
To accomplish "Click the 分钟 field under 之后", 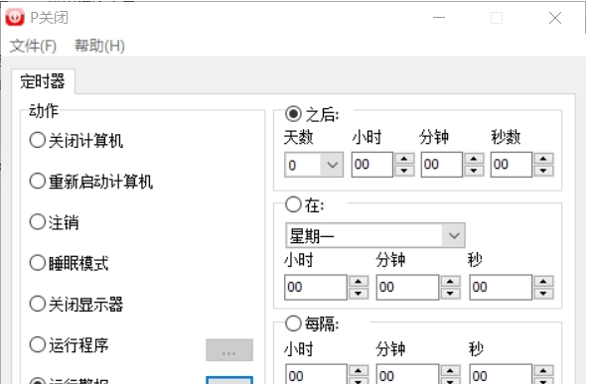I will coord(441,165).
